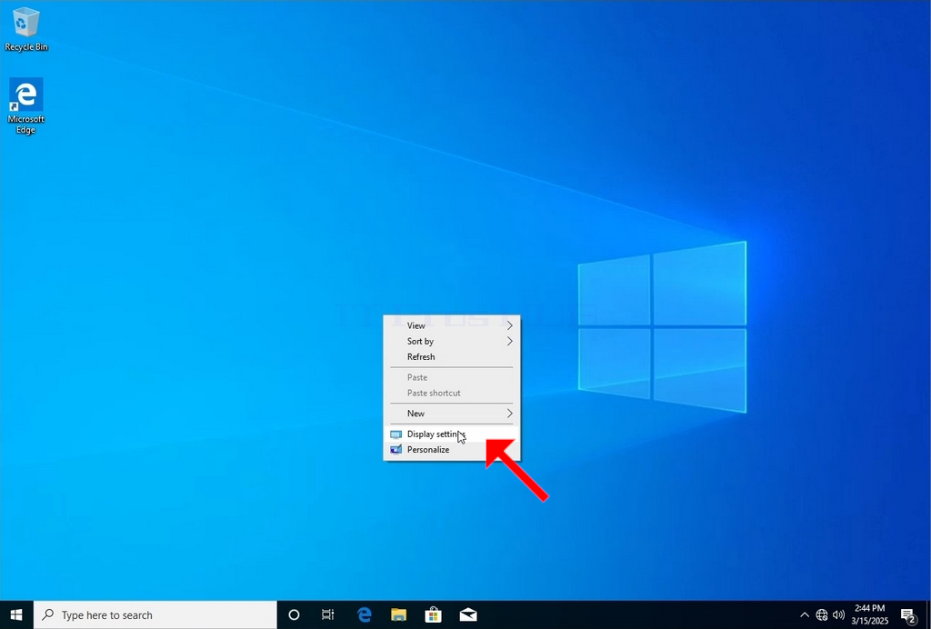Click the greyed-out Paste entry
This screenshot has width=931, height=629.
click(452, 377)
